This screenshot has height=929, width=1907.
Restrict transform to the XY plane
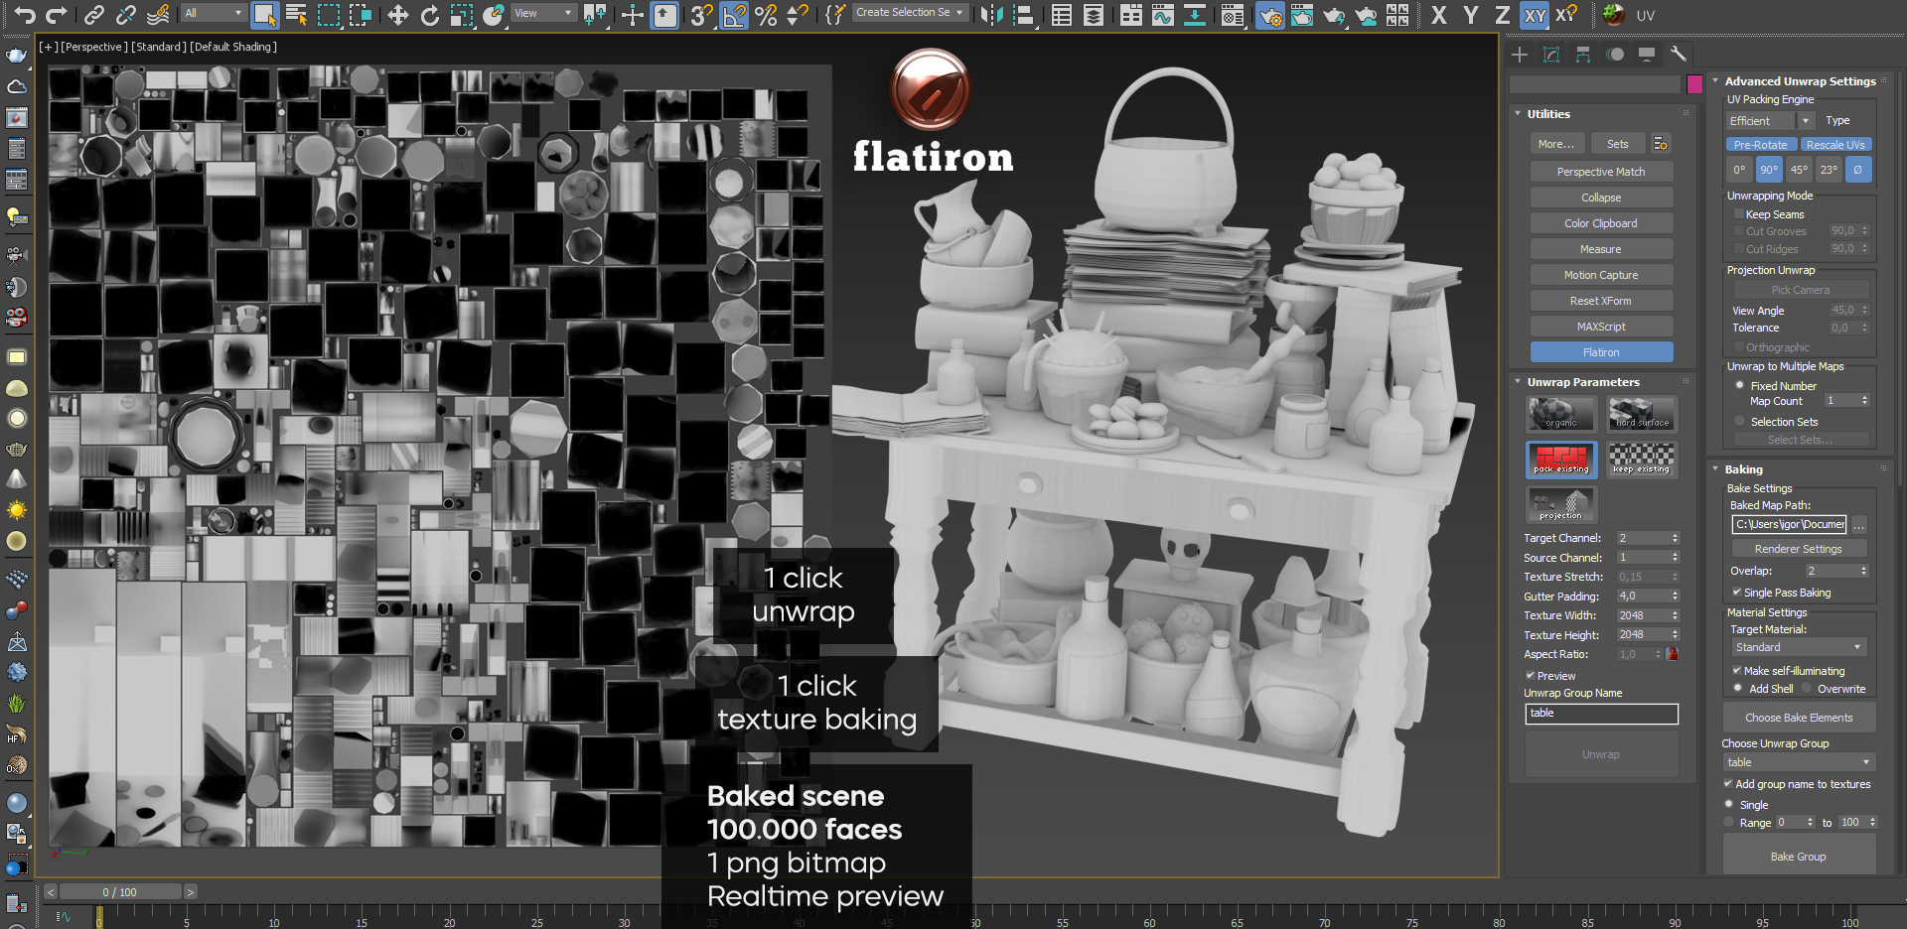[1535, 14]
